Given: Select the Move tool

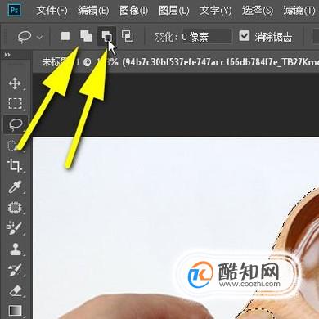Looking at the screenshot, I should coord(15,83).
